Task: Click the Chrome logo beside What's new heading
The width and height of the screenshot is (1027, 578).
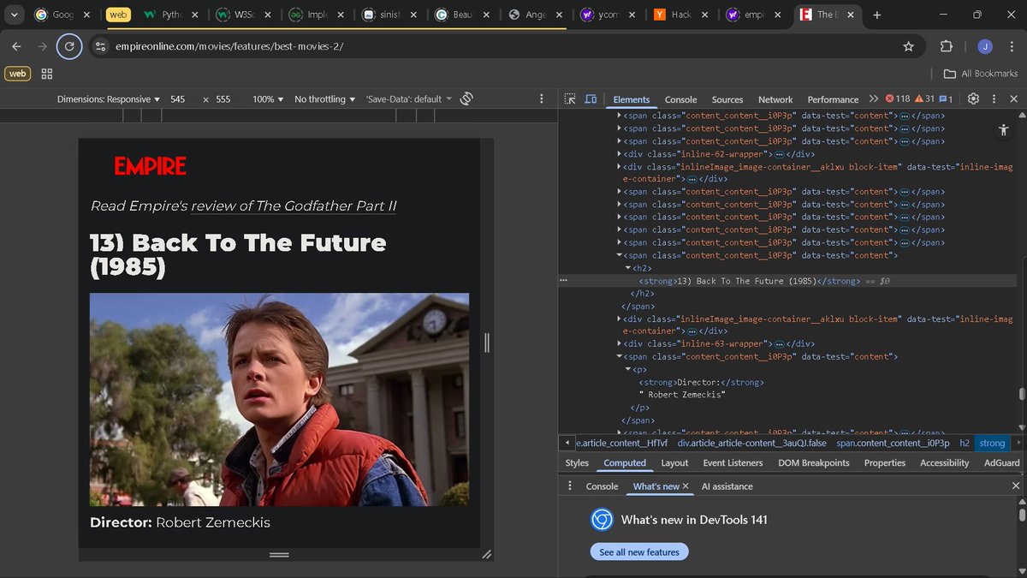Action: [602, 520]
